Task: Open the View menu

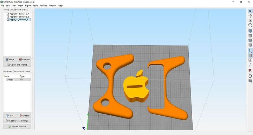Action: coord(14,6)
